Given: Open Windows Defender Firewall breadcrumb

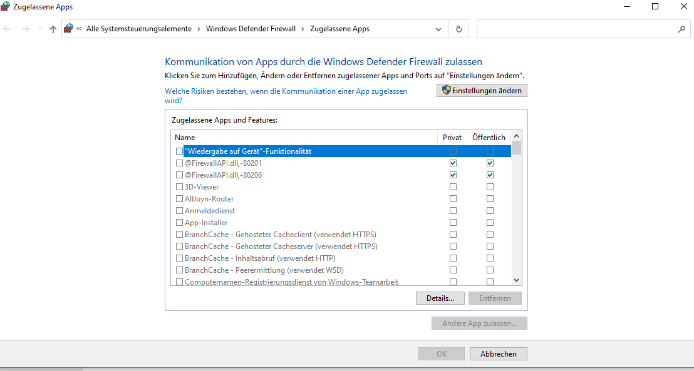Looking at the screenshot, I should point(251,29).
